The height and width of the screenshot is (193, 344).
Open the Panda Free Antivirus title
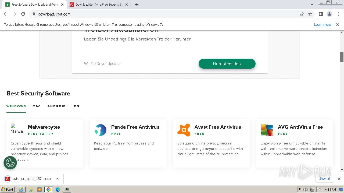[135, 127]
